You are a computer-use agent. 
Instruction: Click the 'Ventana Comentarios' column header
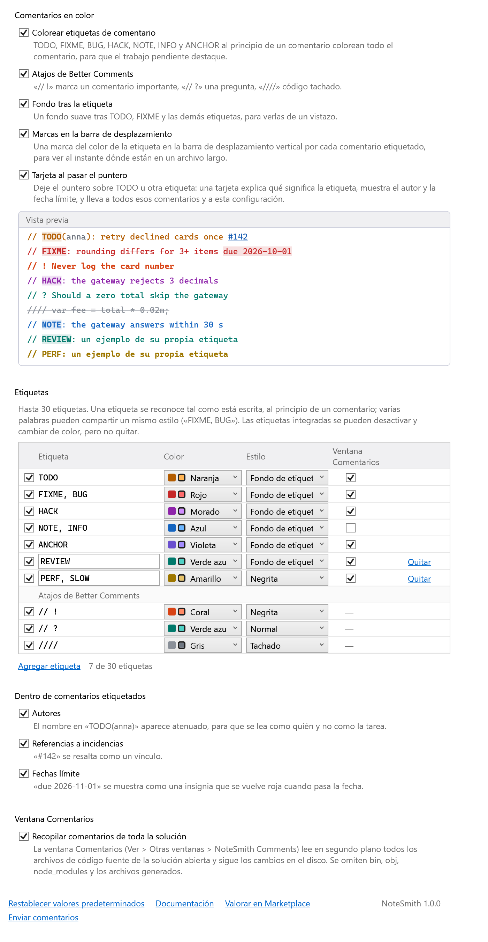click(356, 457)
